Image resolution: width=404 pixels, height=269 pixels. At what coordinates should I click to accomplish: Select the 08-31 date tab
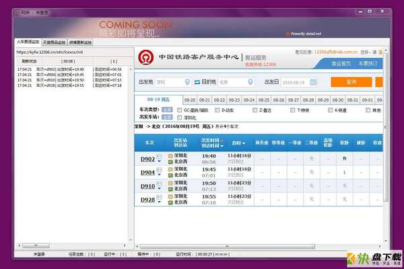[x=353, y=100]
